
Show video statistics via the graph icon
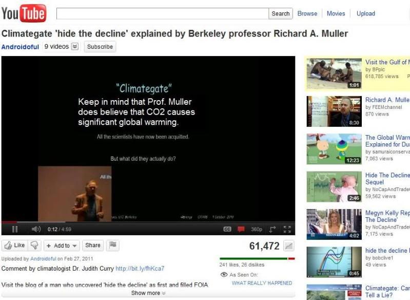289,246
